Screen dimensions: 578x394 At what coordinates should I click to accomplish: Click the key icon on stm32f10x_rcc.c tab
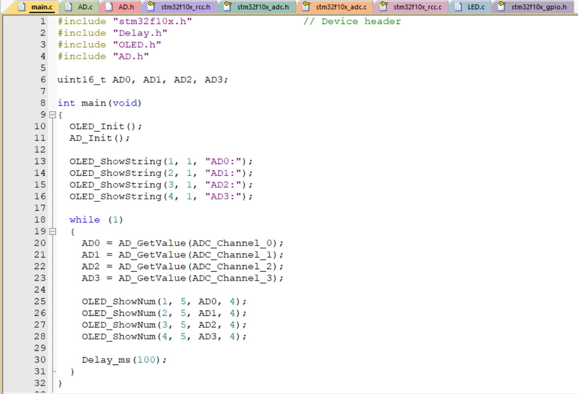pyautogui.click(x=384, y=6)
